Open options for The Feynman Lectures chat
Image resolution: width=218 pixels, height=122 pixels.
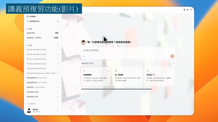(x=58, y=73)
